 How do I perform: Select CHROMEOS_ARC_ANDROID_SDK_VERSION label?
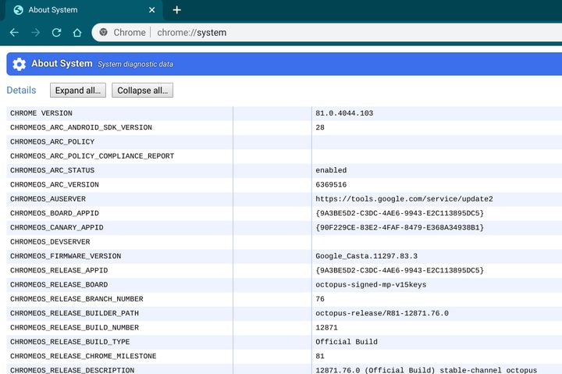(x=81, y=127)
